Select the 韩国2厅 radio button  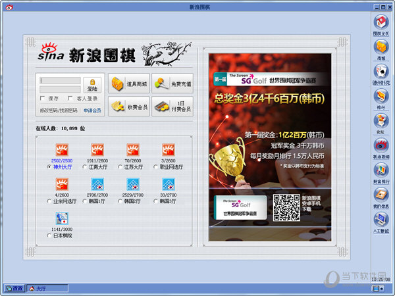[120, 201]
